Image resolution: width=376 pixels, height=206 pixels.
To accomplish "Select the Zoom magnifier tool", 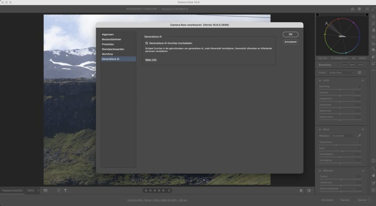I will click(x=373, y=168).
